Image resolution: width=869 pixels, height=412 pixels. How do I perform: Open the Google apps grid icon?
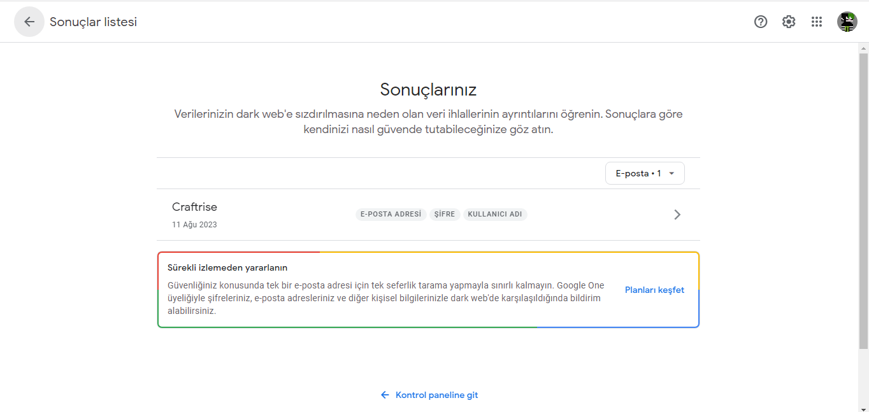[x=817, y=22]
